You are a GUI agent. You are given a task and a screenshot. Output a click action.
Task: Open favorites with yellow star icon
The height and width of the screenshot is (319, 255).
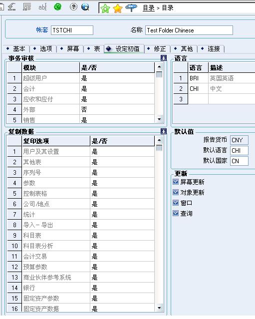pos(118,8)
